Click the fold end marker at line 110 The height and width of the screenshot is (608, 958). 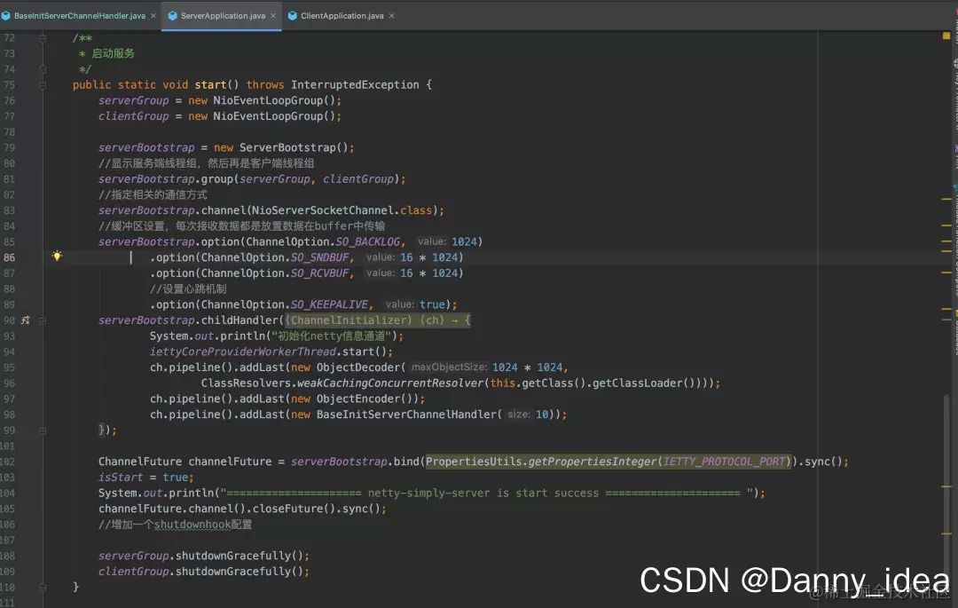coord(43,588)
